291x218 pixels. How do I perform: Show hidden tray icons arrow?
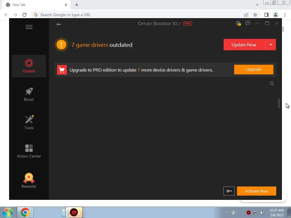coord(226,213)
